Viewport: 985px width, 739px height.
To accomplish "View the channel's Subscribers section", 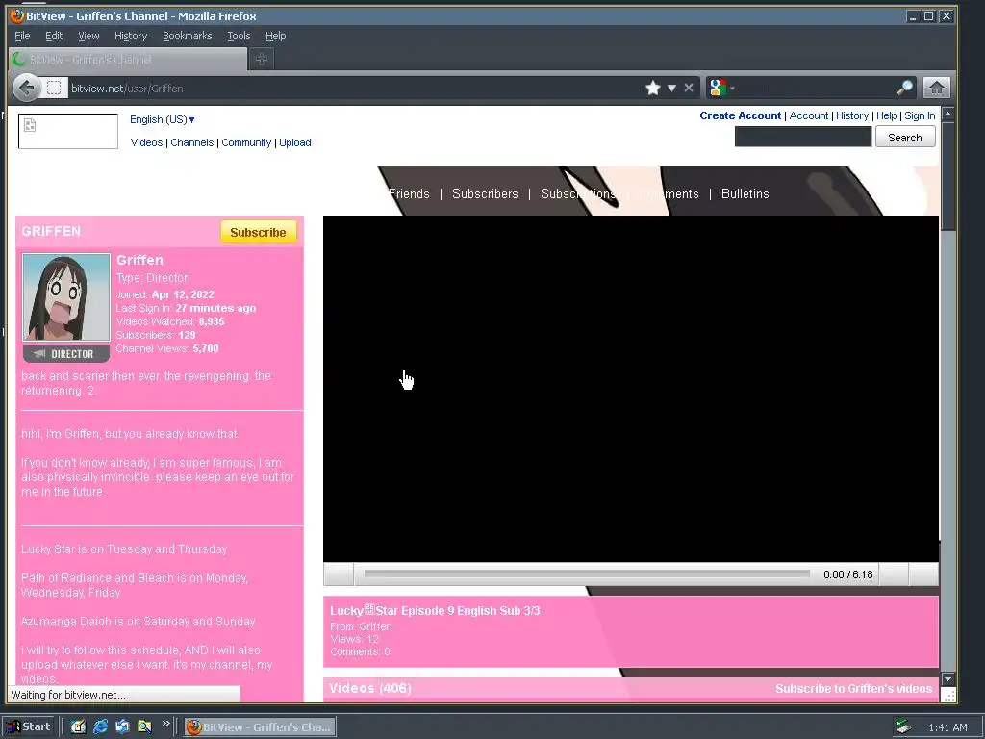I will pyautogui.click(x=485, y=194).
